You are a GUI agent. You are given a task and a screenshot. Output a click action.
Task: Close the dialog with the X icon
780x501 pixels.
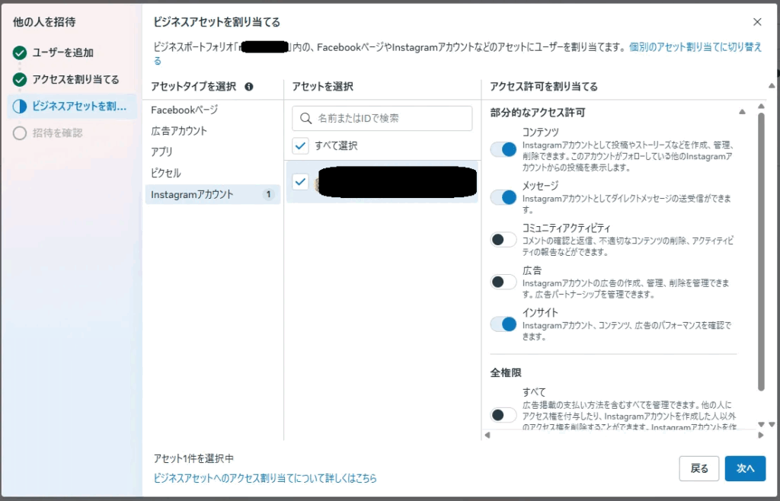pyautogui.click(x=756, y=22)
